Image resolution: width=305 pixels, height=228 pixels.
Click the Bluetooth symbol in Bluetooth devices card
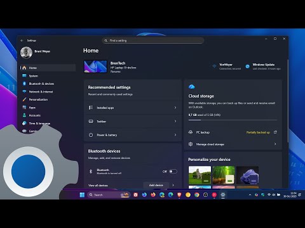91,171
